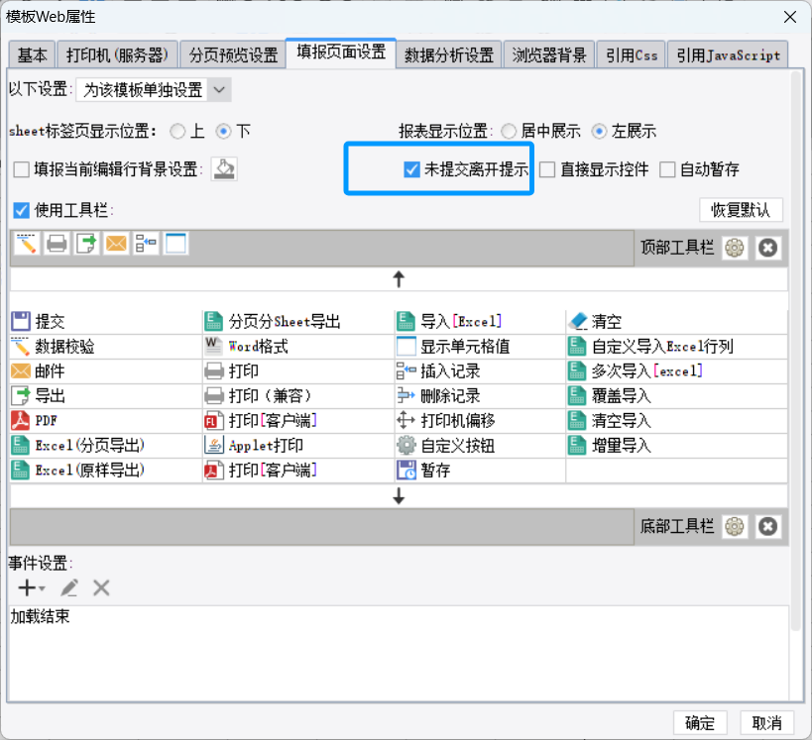This screenshot has width=812, height=740.
Task: Open row background color picker button
Action: [224, 169]
